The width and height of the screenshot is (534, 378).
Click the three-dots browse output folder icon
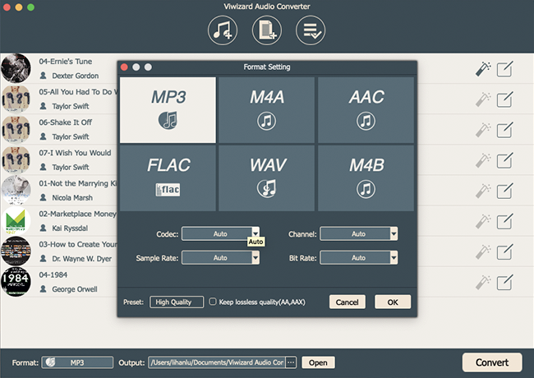pyautogui.click(x=291, y=362)
